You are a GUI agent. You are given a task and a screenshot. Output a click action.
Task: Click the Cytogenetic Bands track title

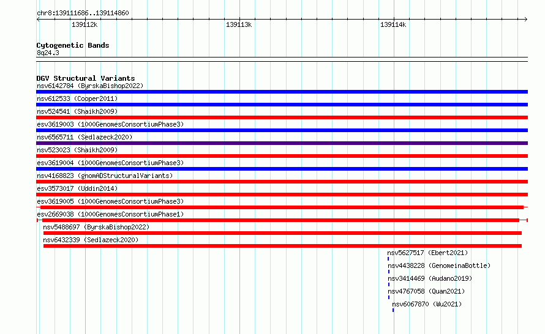[x=73, y=45]
